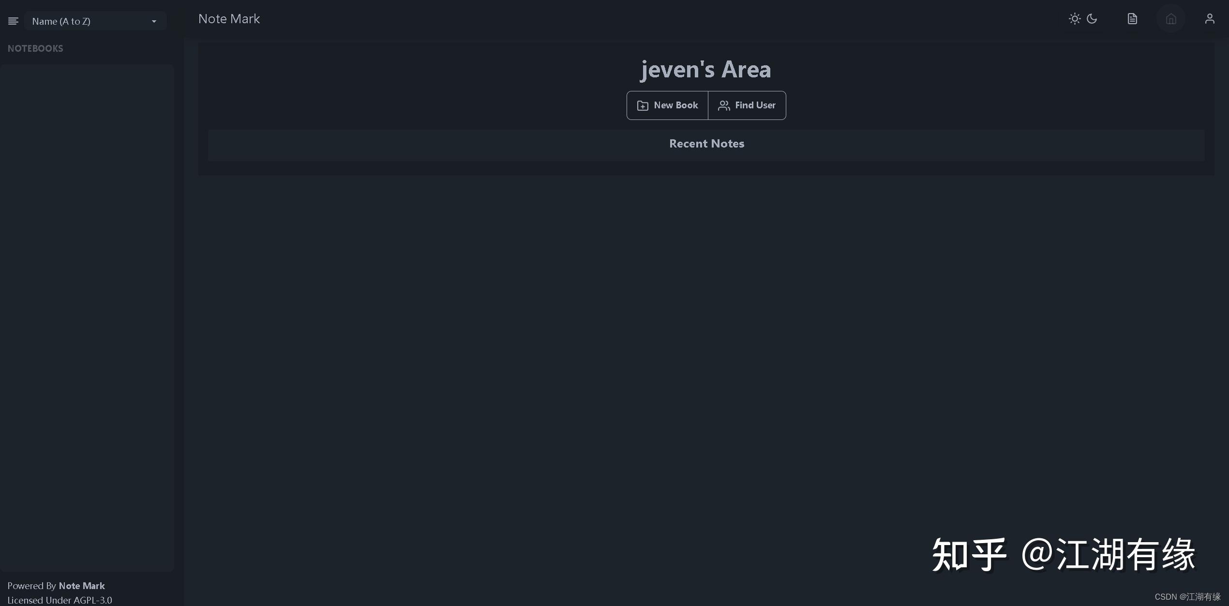1229x606 pixels.
Task: Open the document icon in the top bar
Action: click(x=1132, y=18)
